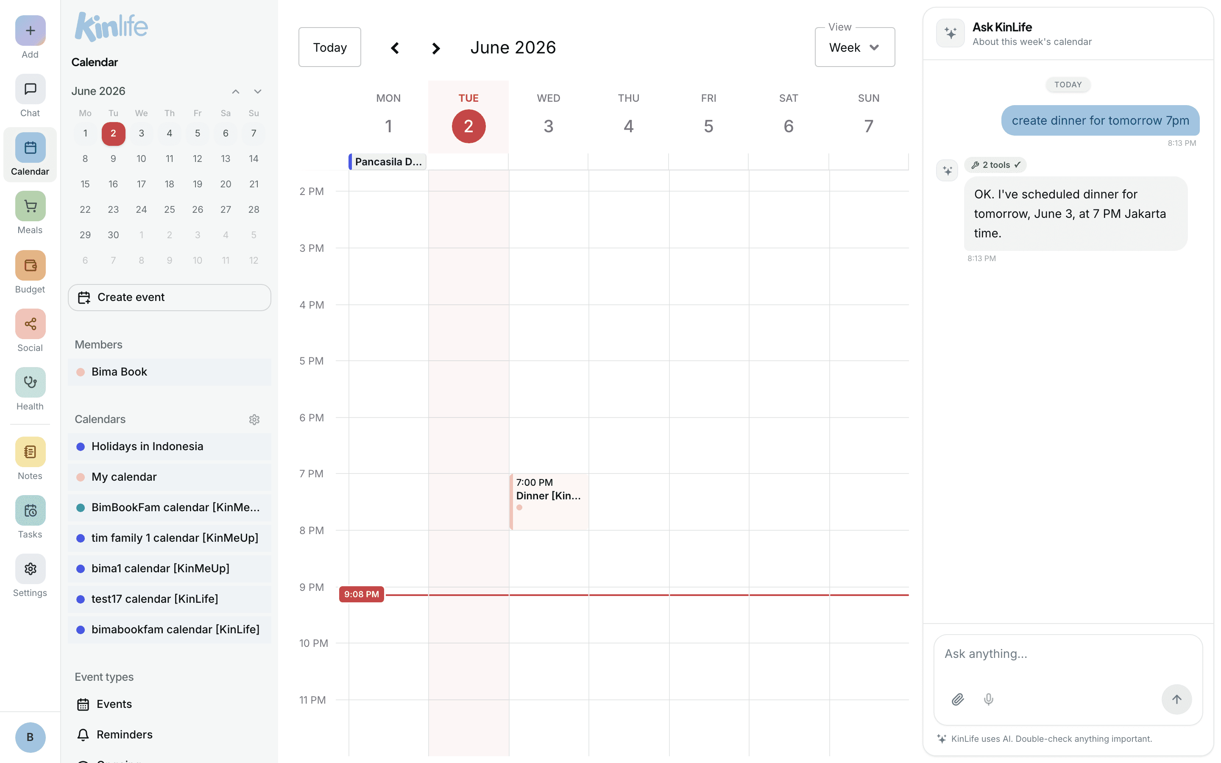Toggle bima1 calendar [KinMeUp]

coord(170,569)
